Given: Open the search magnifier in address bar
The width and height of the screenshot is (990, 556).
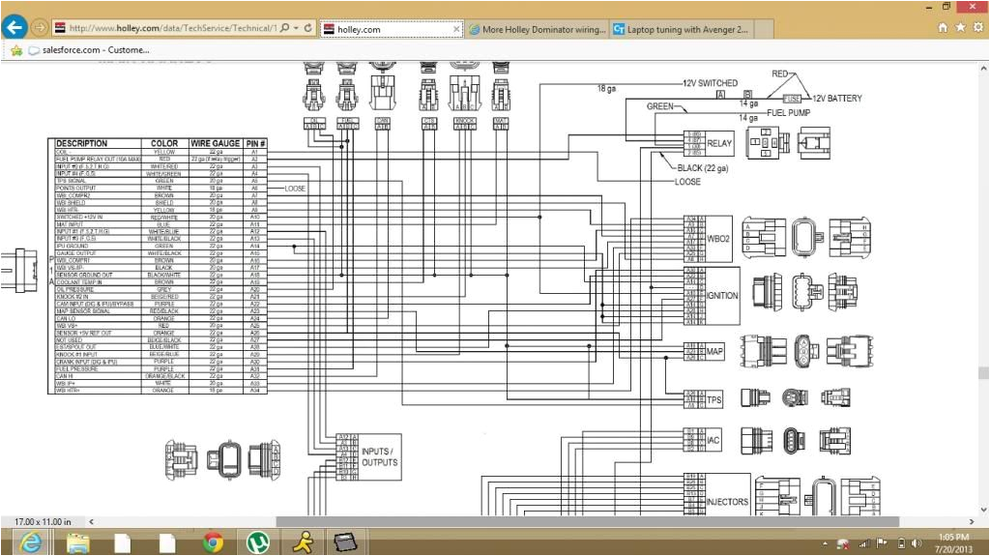Looking at the screenshot, I should tap(284, 29).
